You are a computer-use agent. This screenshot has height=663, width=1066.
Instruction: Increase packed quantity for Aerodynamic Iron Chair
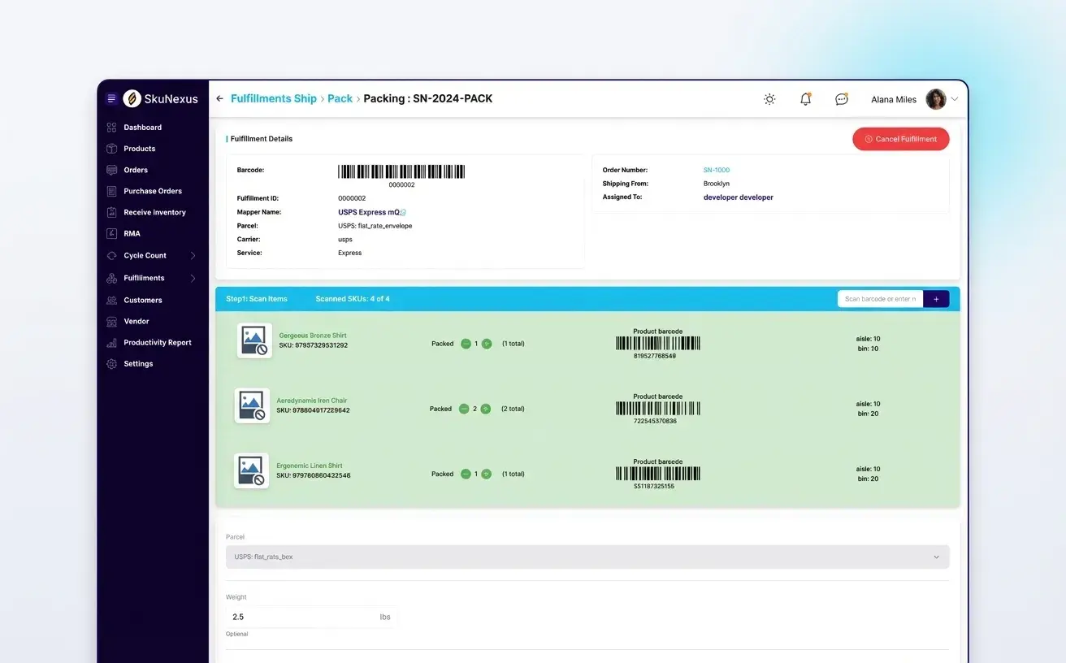(485, 409)
